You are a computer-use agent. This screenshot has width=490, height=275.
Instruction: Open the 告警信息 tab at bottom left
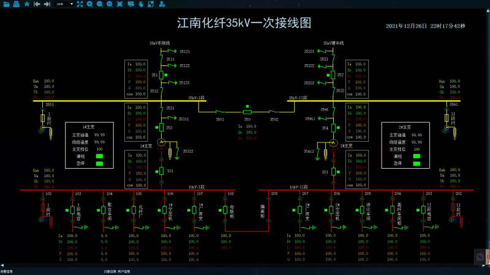pos(7,271)
